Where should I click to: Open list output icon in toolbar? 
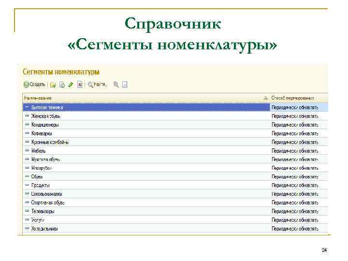point(125,85)
